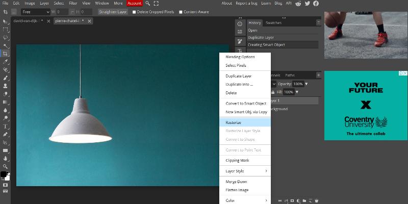Select the Magic Wand tool
Image resolution: width=408 pixels, height=204 pixels.
6,45
